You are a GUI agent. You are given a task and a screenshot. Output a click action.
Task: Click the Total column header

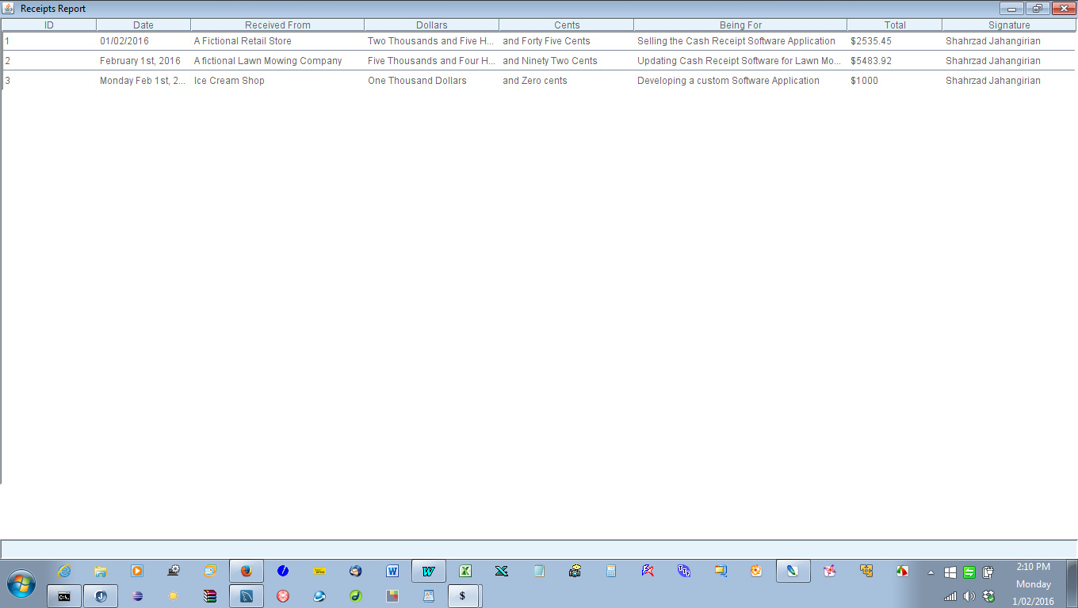pos(894,25)
